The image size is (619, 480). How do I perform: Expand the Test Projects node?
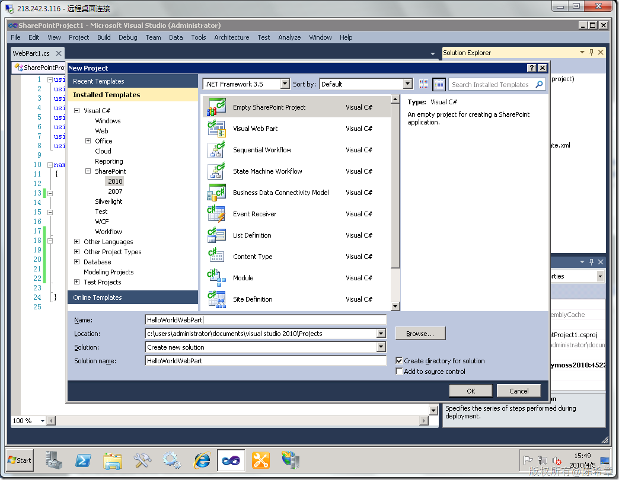77,281
